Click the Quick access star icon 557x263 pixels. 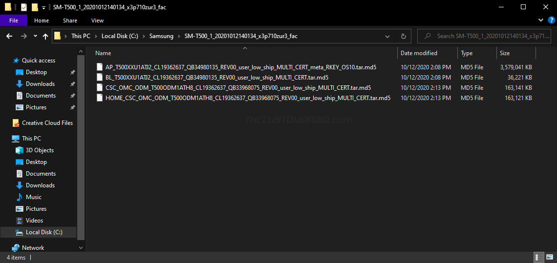click(x=16, y=61)
